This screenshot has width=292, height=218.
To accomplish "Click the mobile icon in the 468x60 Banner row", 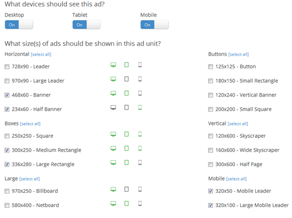I will click(140, 93).
